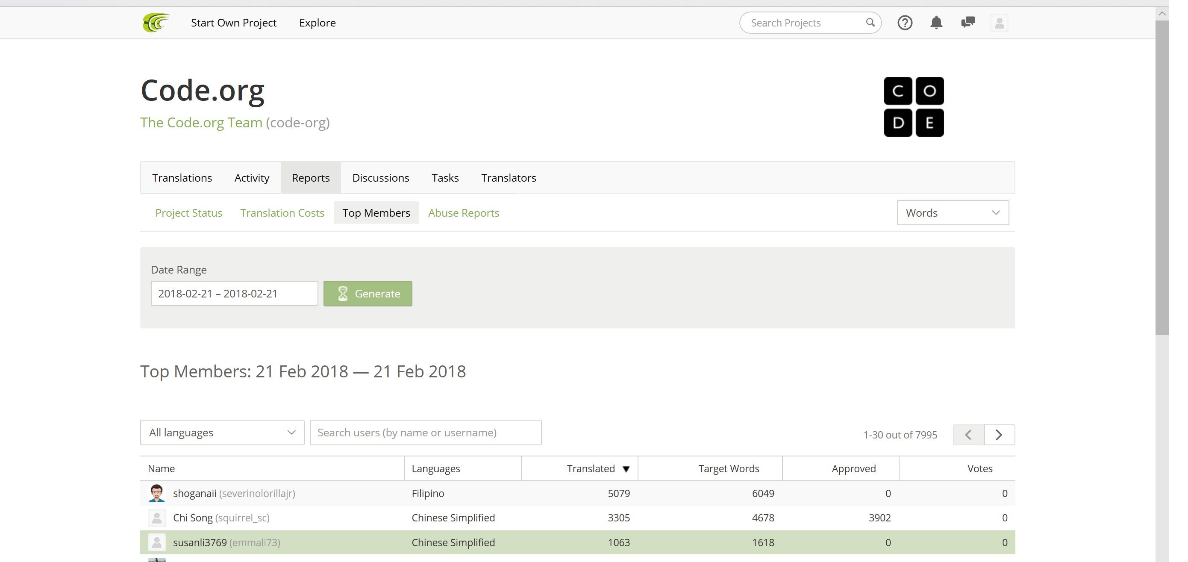Focus the Search users text field
1188x562 pixels.
click(425, 433)
